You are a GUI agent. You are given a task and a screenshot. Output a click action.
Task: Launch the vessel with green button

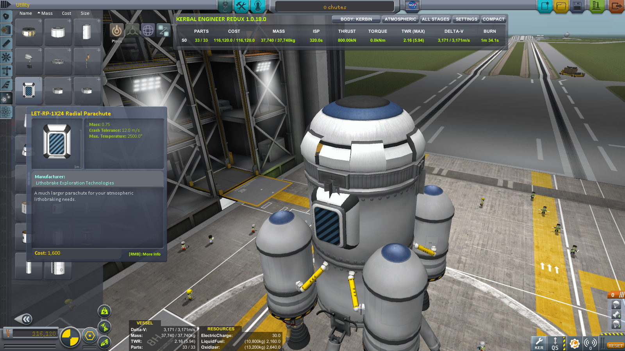[596, 6]
